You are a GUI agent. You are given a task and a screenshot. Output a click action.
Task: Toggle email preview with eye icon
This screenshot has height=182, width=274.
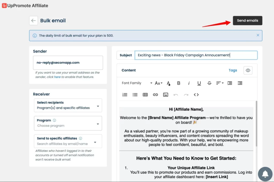click(248, 70)
